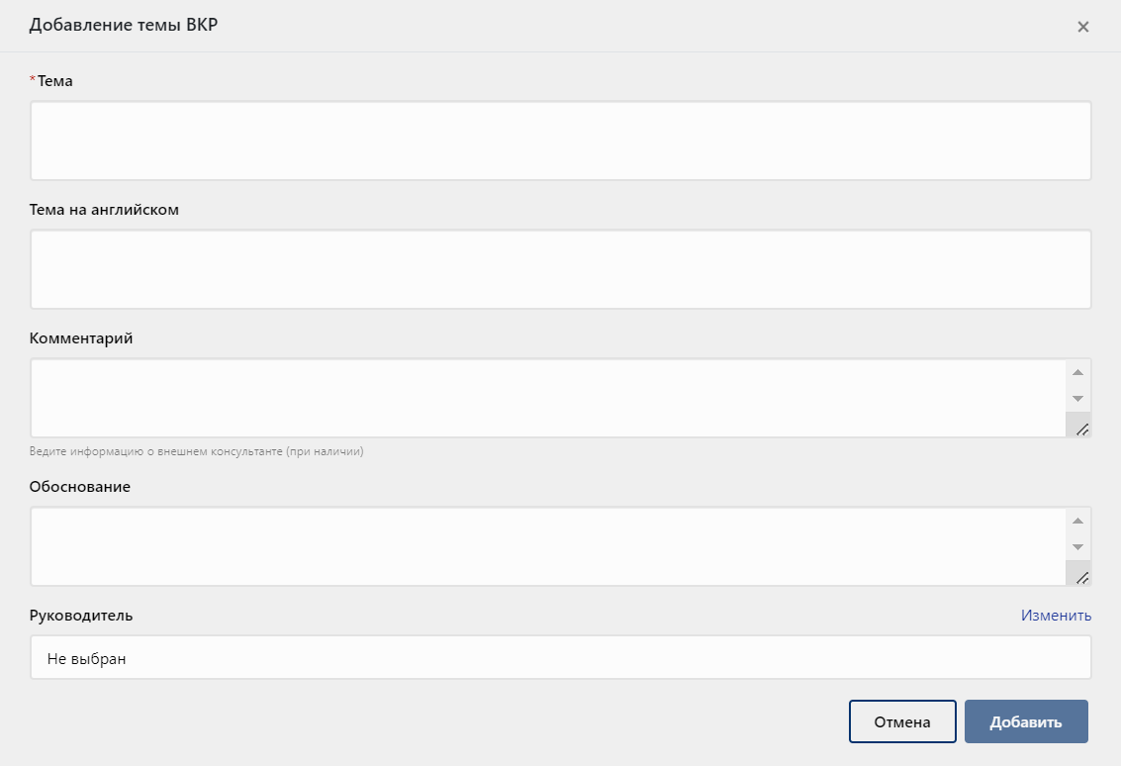Click the Руководитель label
The height and width of the screenshot is (766, 1121).
click(x=81, y=616)
